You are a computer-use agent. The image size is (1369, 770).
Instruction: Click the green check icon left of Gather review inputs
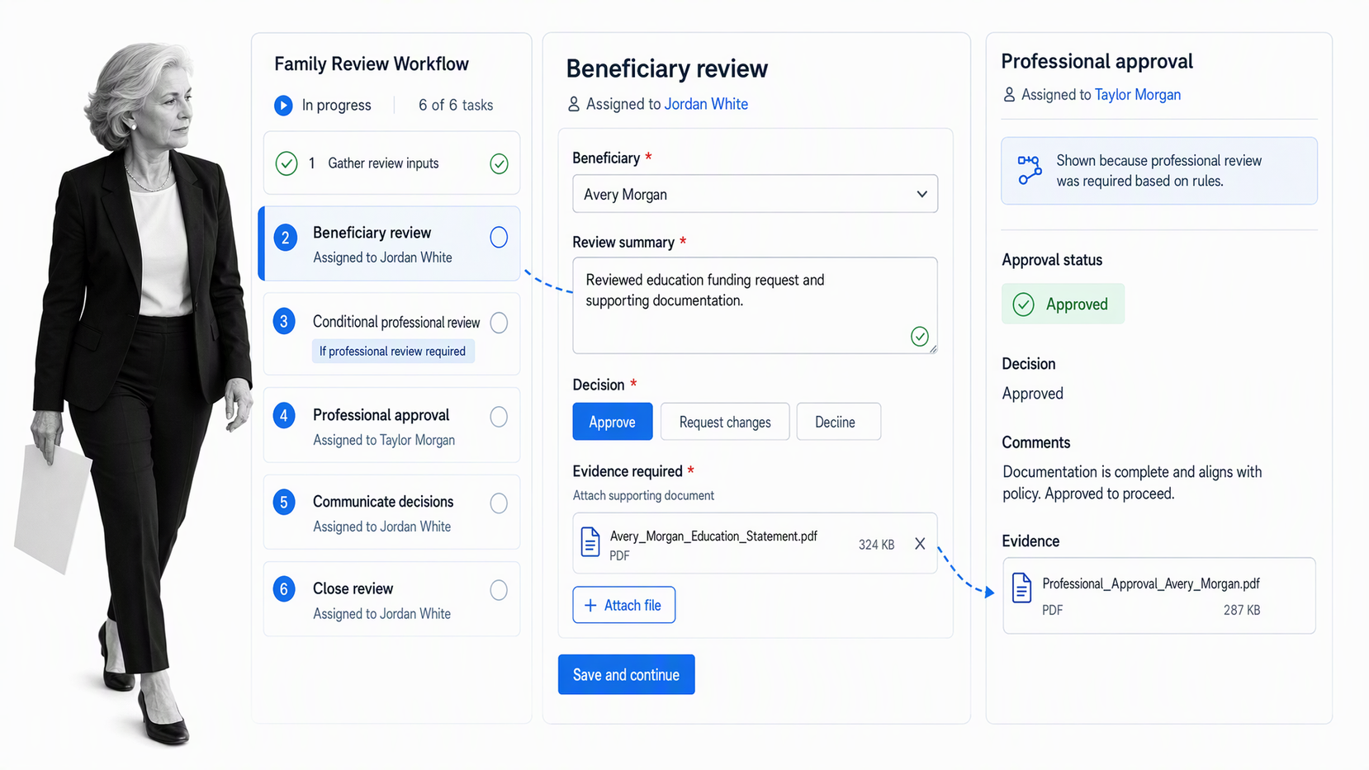coord(287,163)
